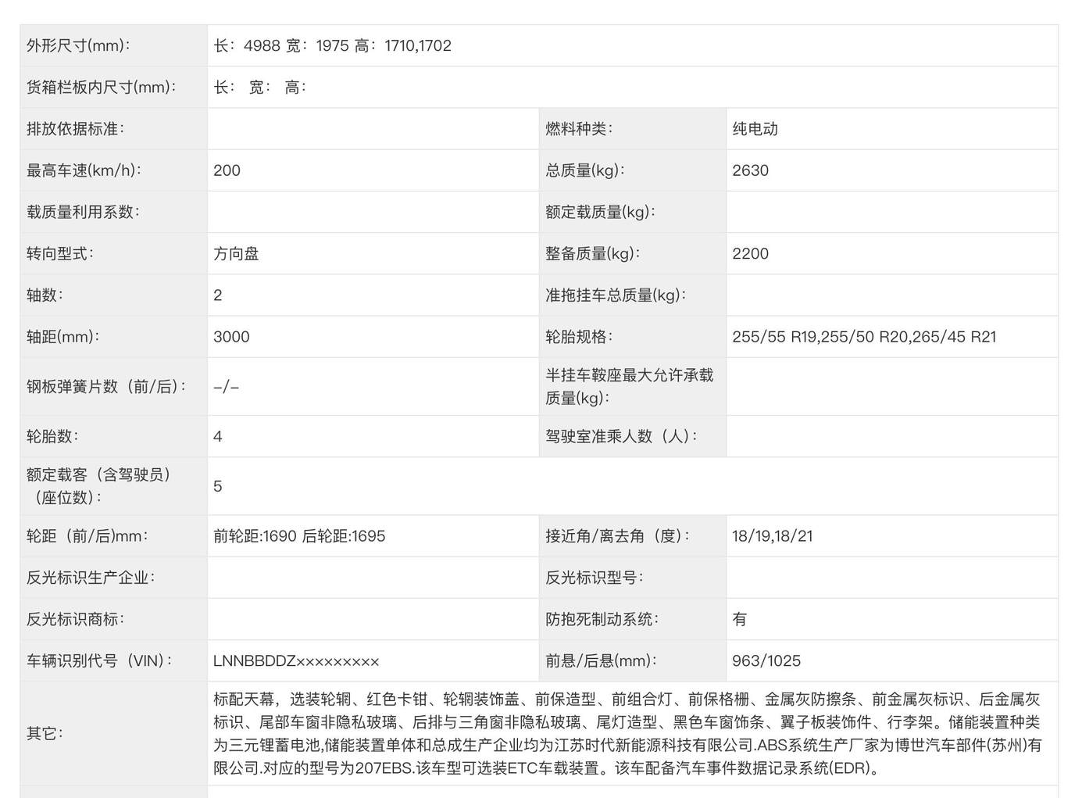Viewport: 1082px width, 798px height.
Task: Click the 最高车速 value 200
Action: point(227,170)
